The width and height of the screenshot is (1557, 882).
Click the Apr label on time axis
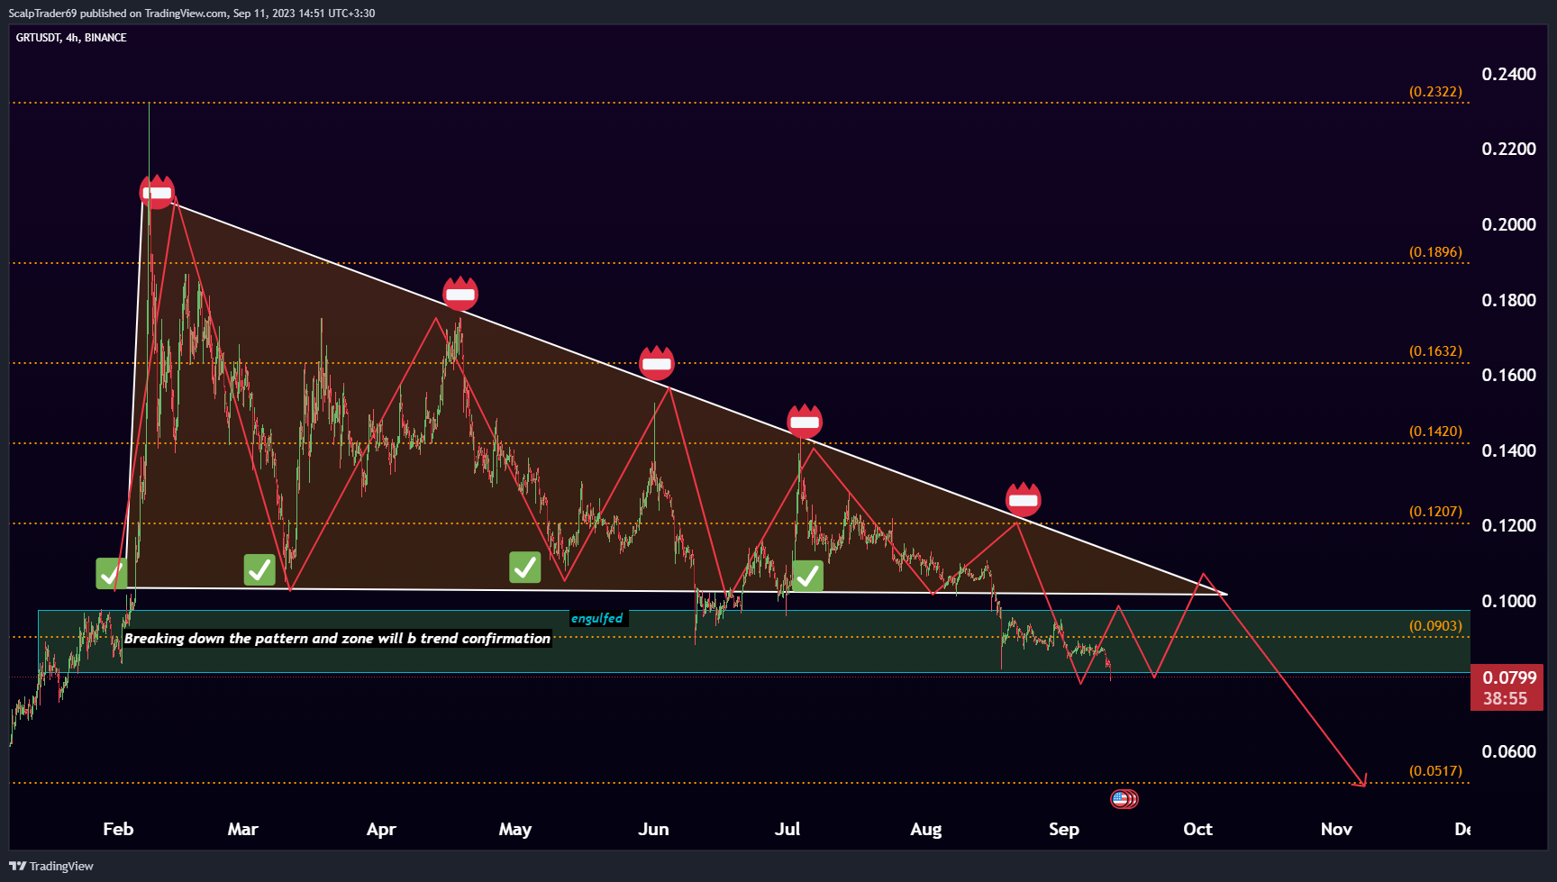(x=381, y=829)
